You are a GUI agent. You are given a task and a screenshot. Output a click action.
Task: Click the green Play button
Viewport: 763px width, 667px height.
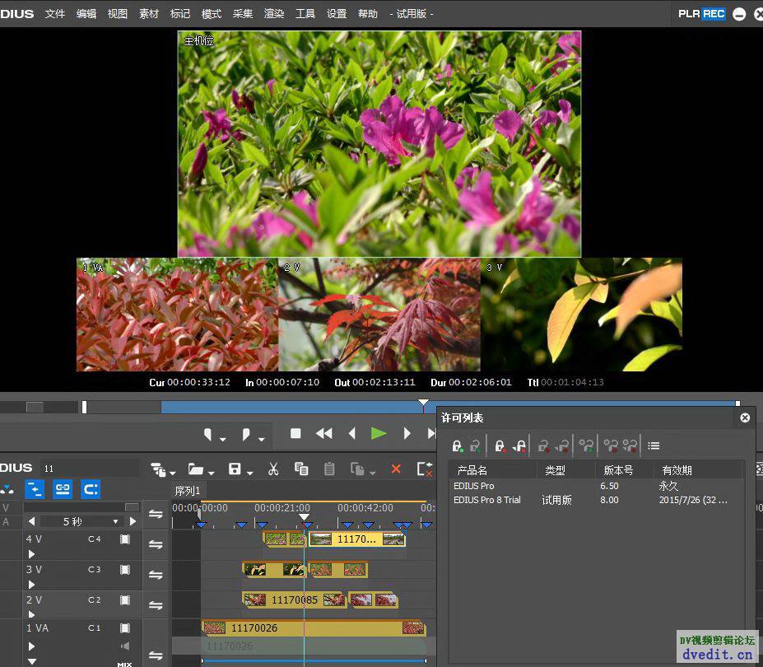379,433
